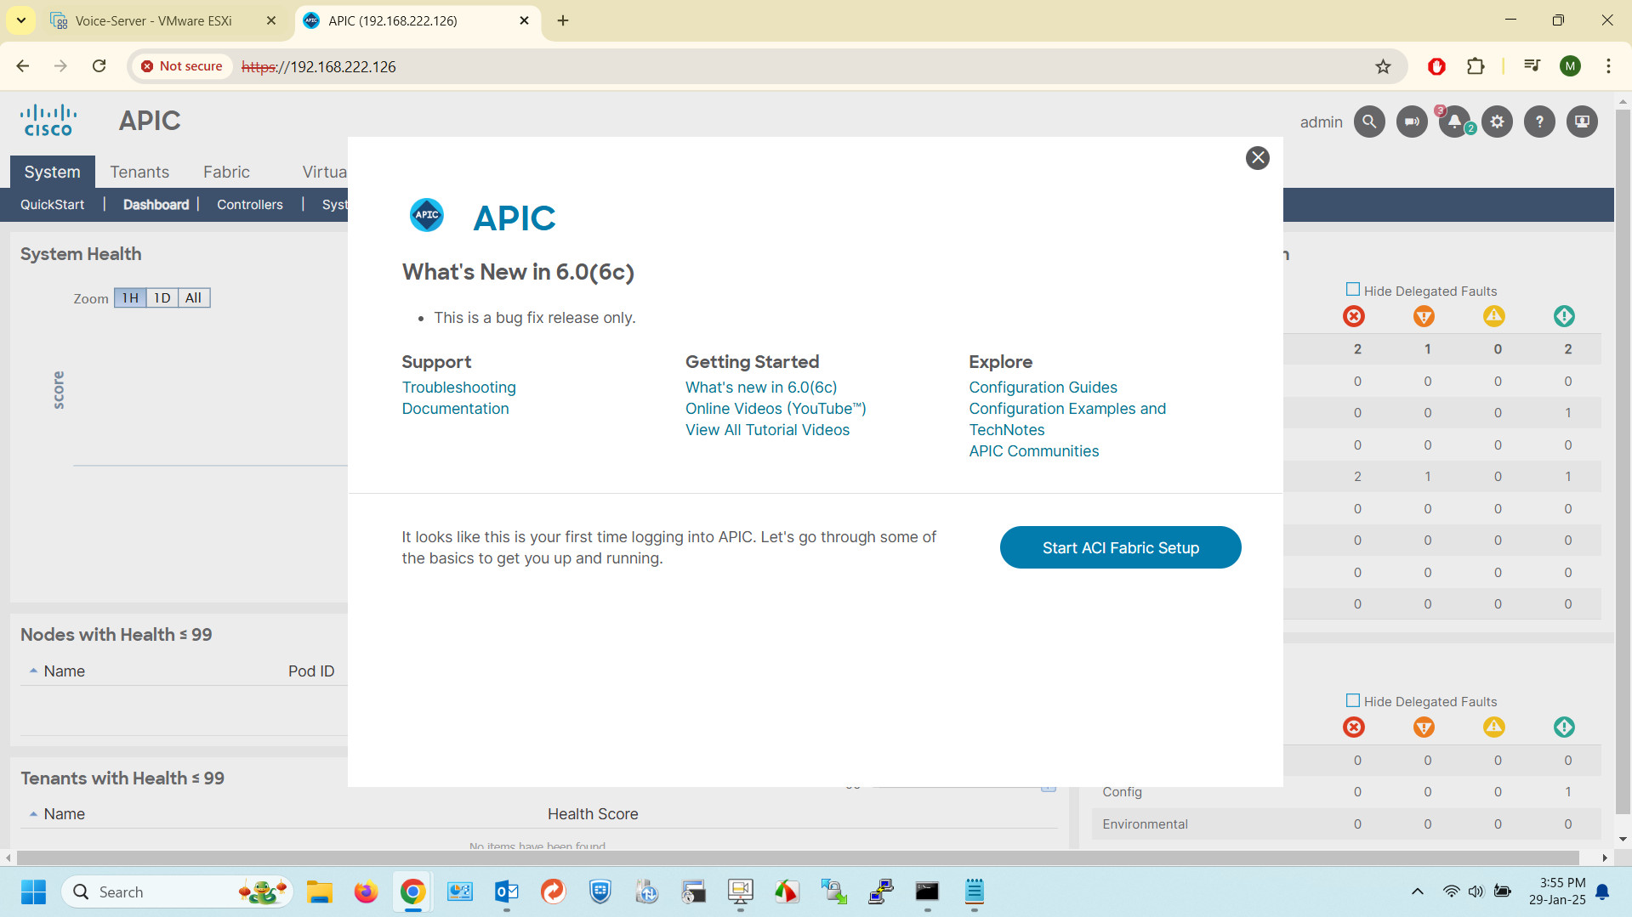This screenshot has width=1632, height=917.
Task: Click the Environmental row in faults table
Action: [x=1346, y=824]
